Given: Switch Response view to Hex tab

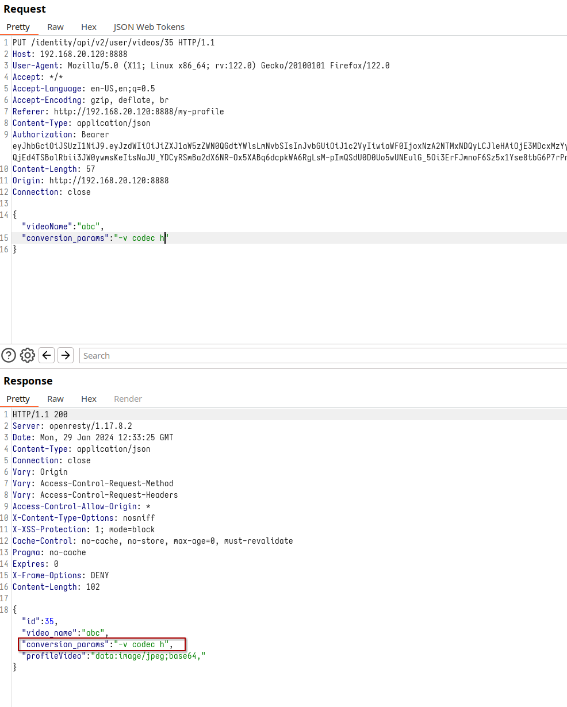Looking at the screenshot, I should click(89, 399).
